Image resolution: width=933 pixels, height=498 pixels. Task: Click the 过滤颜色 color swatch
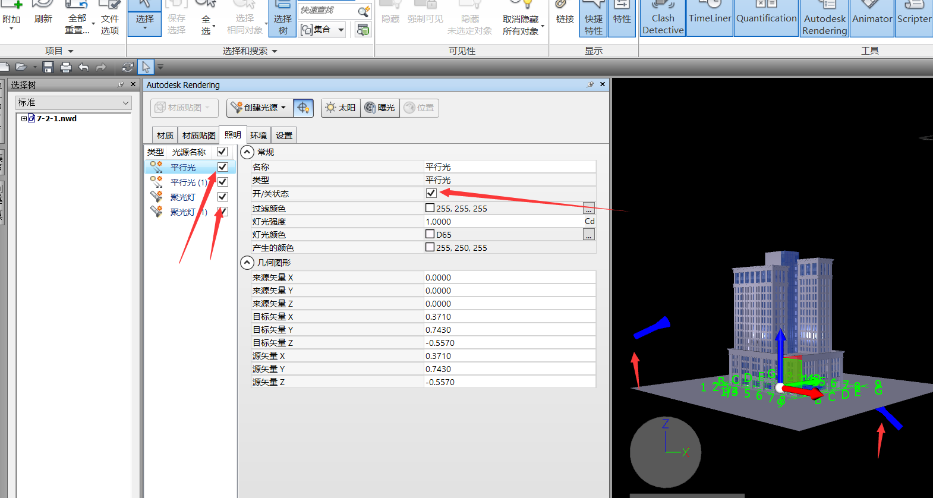point(430,208)
